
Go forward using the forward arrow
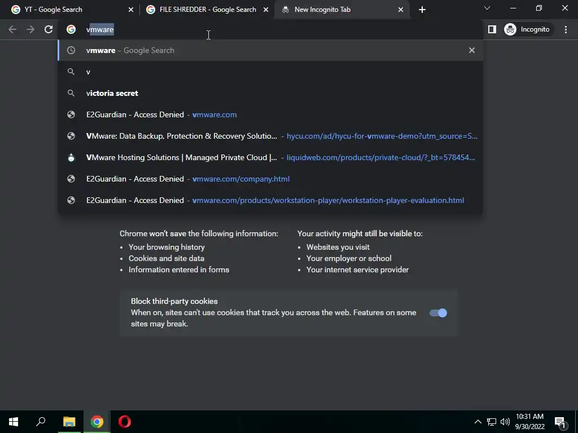click(x=30, y=29)
